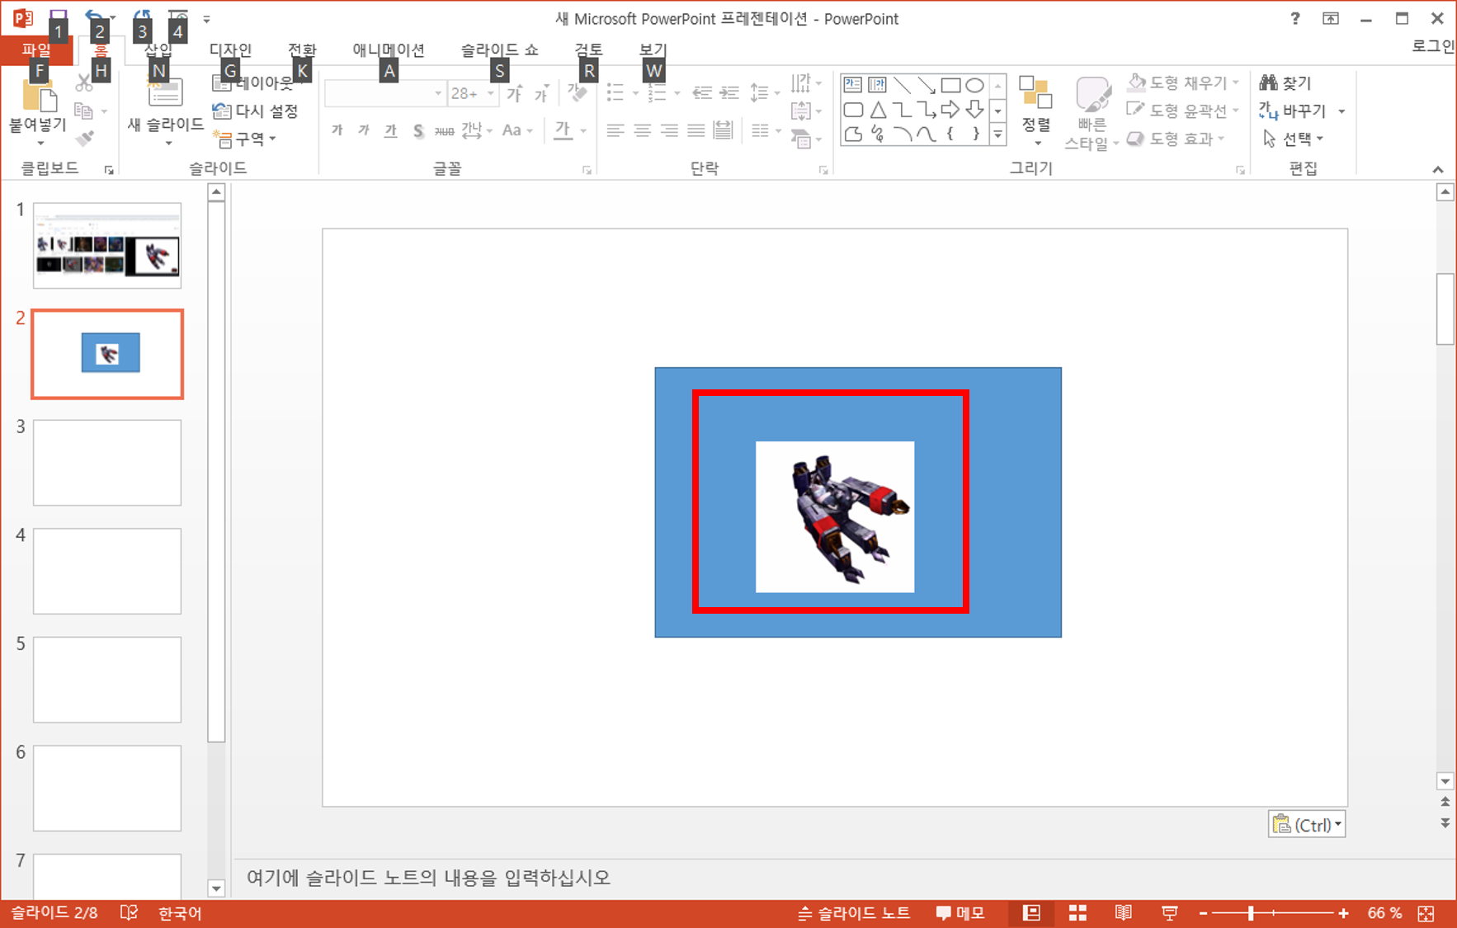The width and height of the screenshot is (1457, 928).
Task: Open the Insert (삽입) tab
Action: [158, 49]
